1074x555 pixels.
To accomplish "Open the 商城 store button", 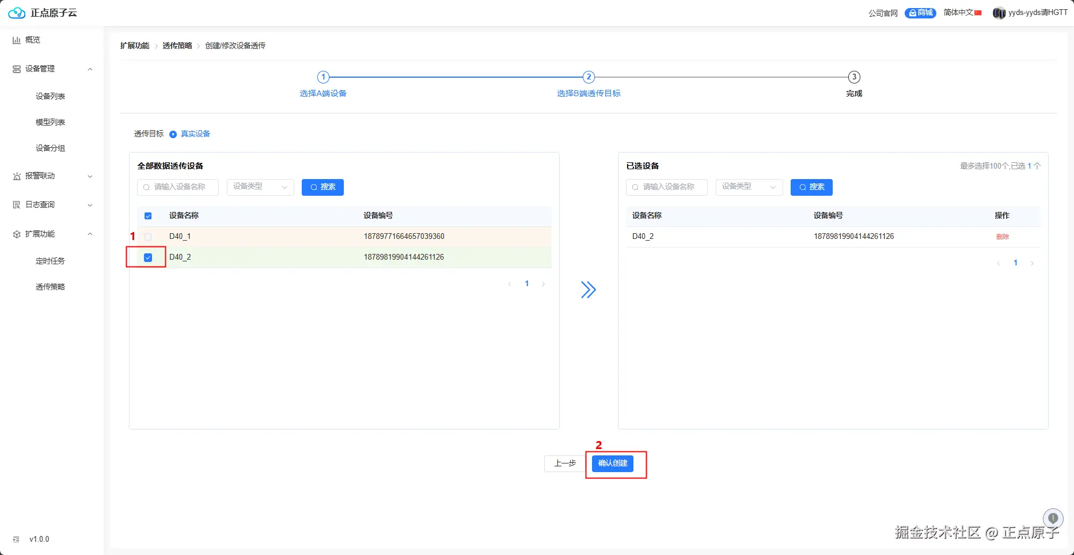I will (x=920, y=13).
